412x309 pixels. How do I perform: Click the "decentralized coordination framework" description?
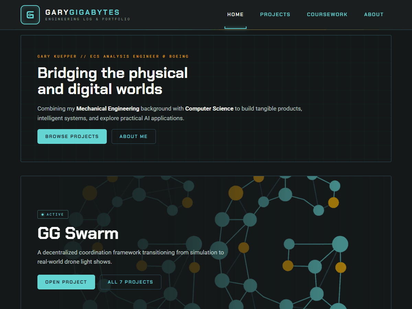130,257
